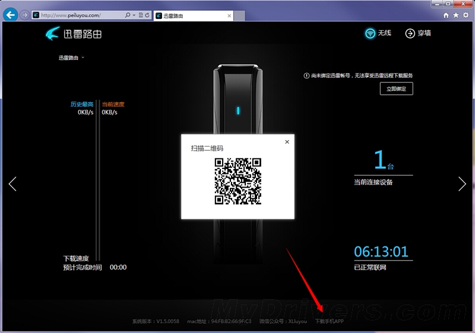
Task: Go to previous panel with left arrow
Action: 12,184
